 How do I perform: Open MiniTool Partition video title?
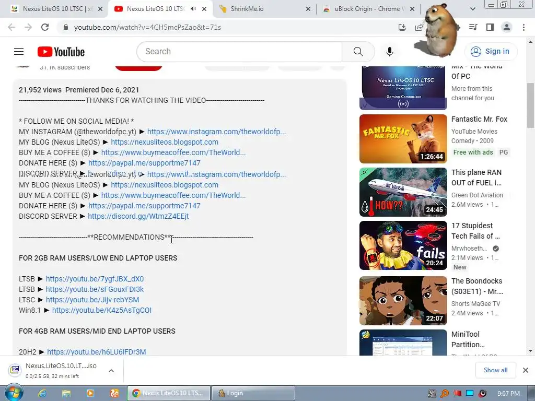(x=468, y=339)
